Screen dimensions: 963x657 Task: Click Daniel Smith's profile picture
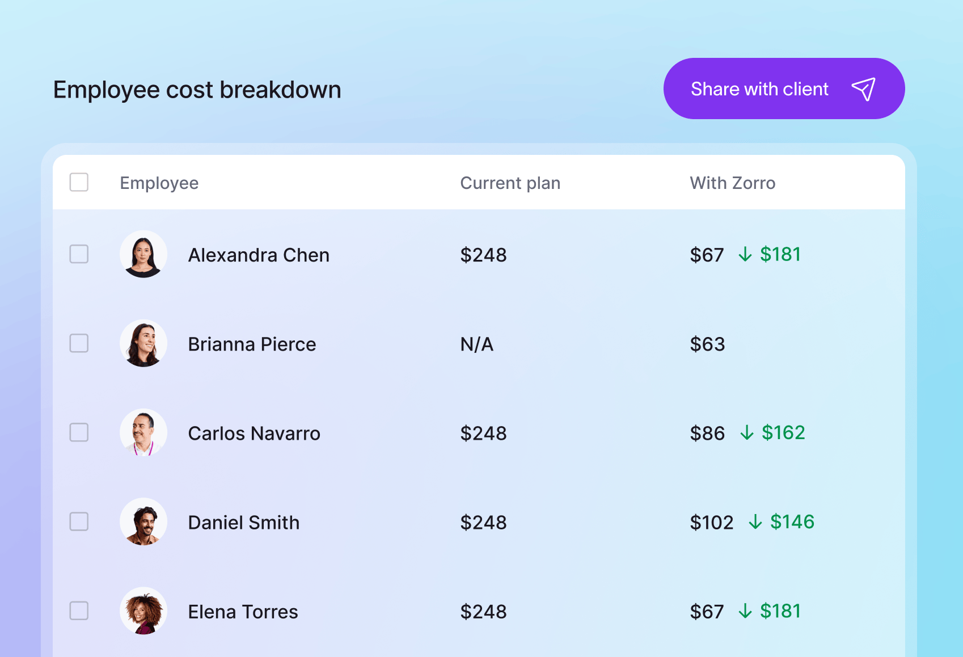143,521
